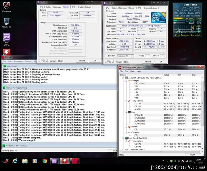Image resolution: width=207 pixels, height=171 pixels.
Task: Click the volume speaker tray icon
Action: coord(190,161)
